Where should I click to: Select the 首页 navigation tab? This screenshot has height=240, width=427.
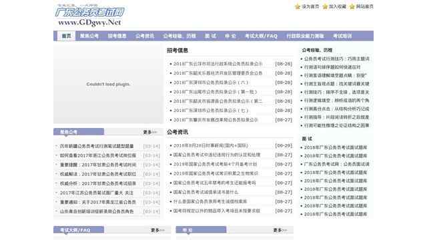[x=66, y=36]
